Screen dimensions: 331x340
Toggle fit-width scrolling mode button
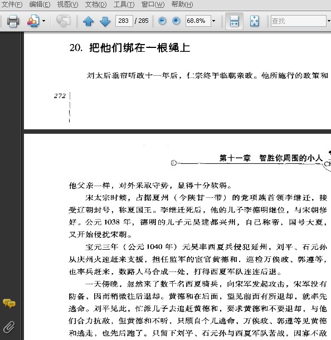pos(234,21)
